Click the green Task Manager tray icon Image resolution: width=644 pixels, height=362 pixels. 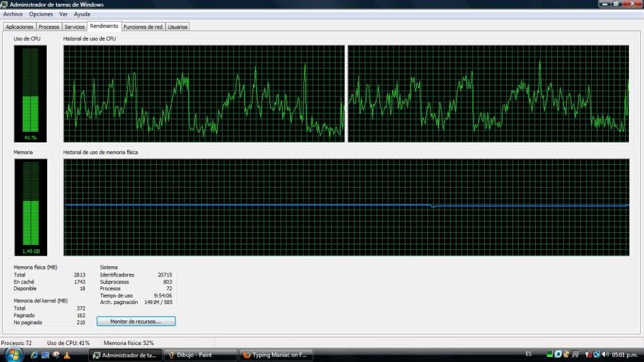pos(550,354)
